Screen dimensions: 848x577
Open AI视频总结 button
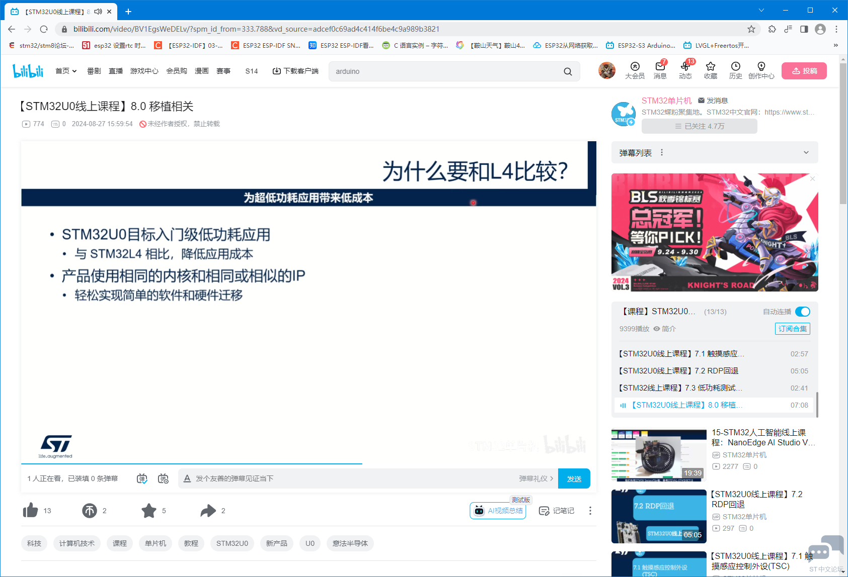pyautogui.click(x=498, y=511)
